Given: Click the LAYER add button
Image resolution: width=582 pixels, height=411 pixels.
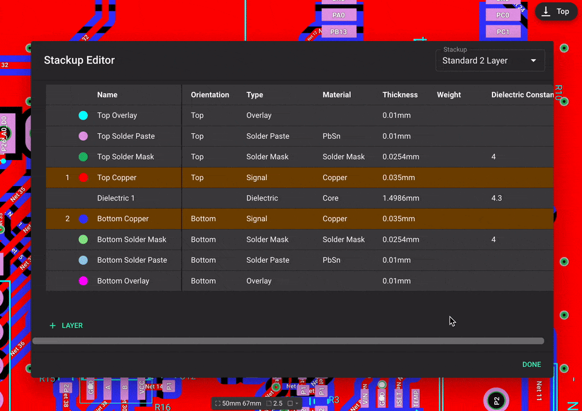Looking at the screenshot, I should [x=65, y=325].
